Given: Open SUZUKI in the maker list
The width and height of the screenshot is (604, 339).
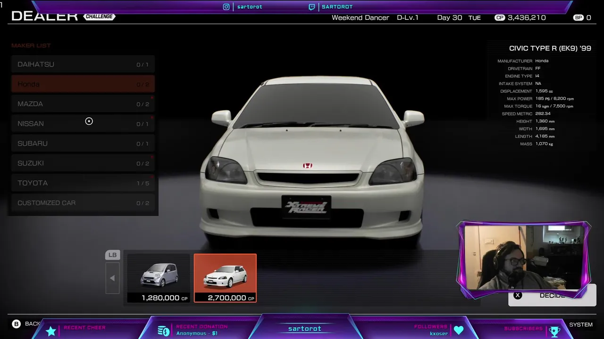Looking at the screenshot, I should pos(83,163).
